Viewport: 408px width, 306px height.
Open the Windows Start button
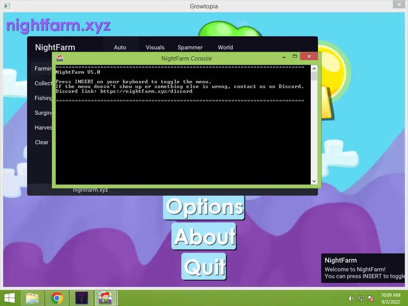(10, 298)
